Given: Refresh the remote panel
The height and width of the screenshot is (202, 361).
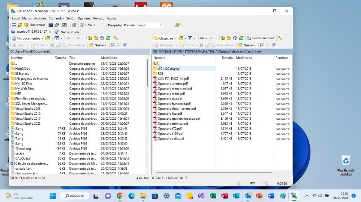Looking at the screenshot, I should pyautogui.click(x=241, y=38).
